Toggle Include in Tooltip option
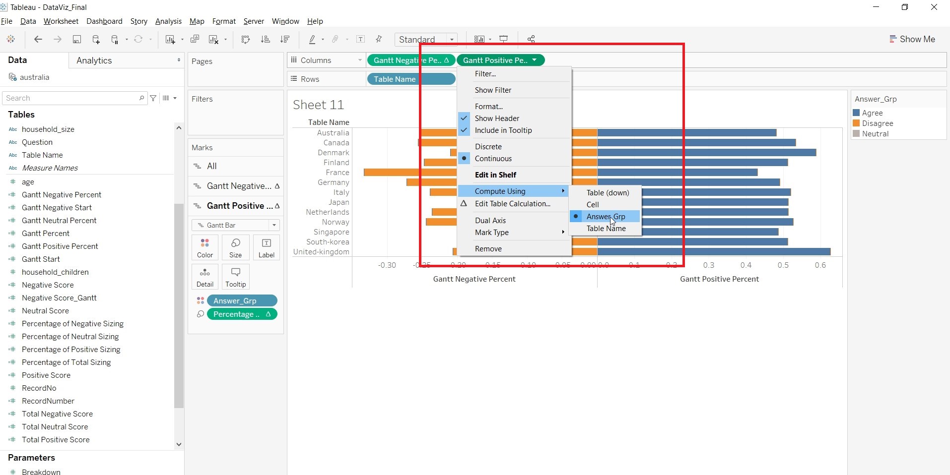This screenshot has width=950, height=475. 503,130
